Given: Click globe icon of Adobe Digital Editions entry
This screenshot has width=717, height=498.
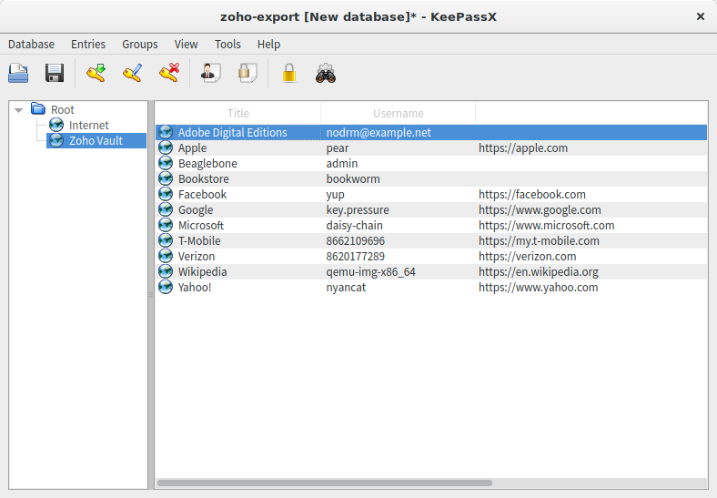Looking at the screenshot, I should [166, 132].
